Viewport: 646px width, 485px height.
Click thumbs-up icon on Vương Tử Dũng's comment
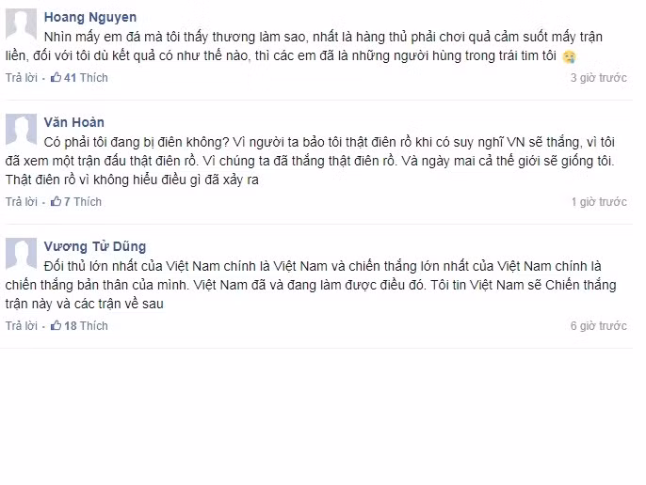(56, 325)
